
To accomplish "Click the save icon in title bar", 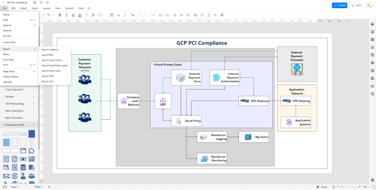I will pyautogui.click(x=35, y=2).
